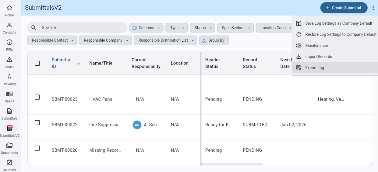Open the Status filter dropdown

click(203, 28)
